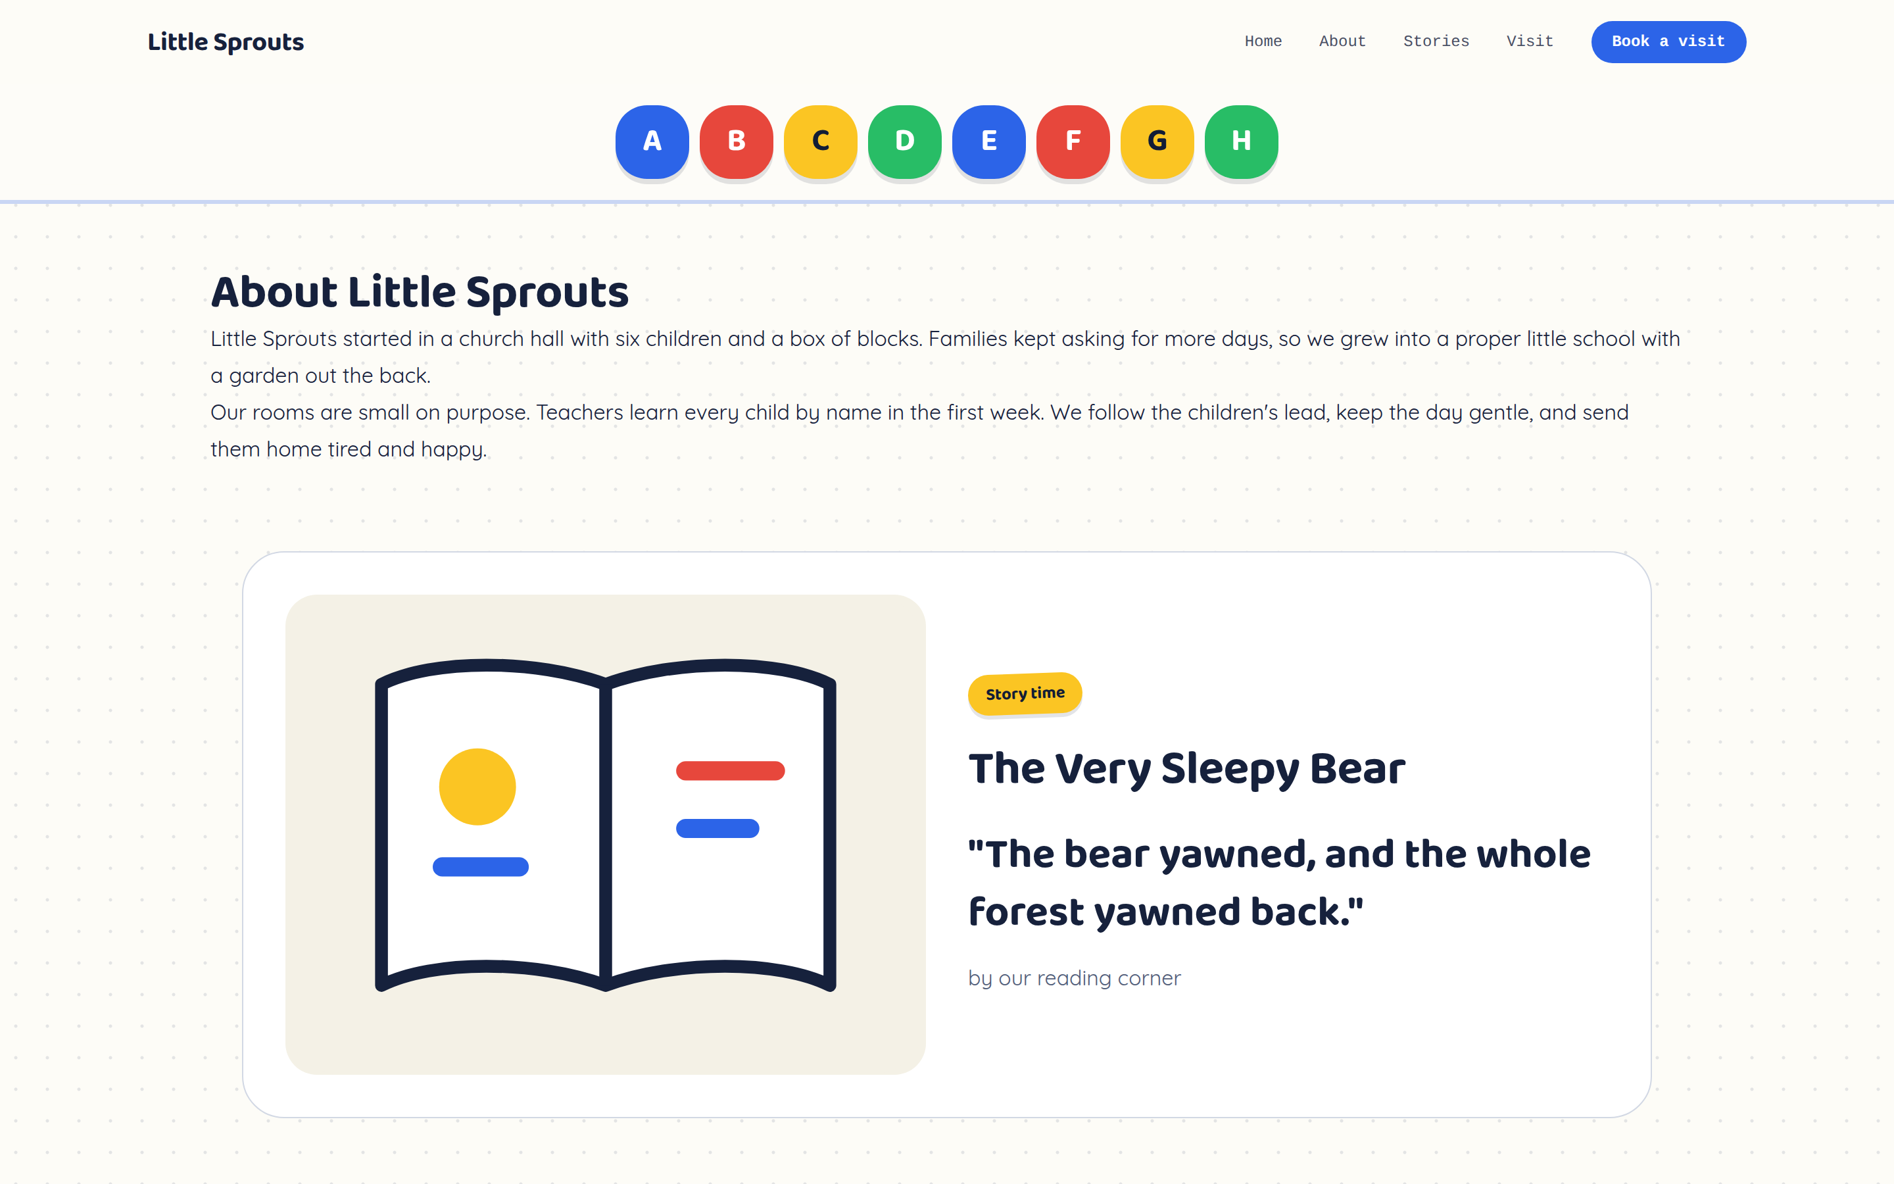Click the bear yawned quote text
The width and height of the screenshot is (1894, 1184).
[x=1279, y=883]
